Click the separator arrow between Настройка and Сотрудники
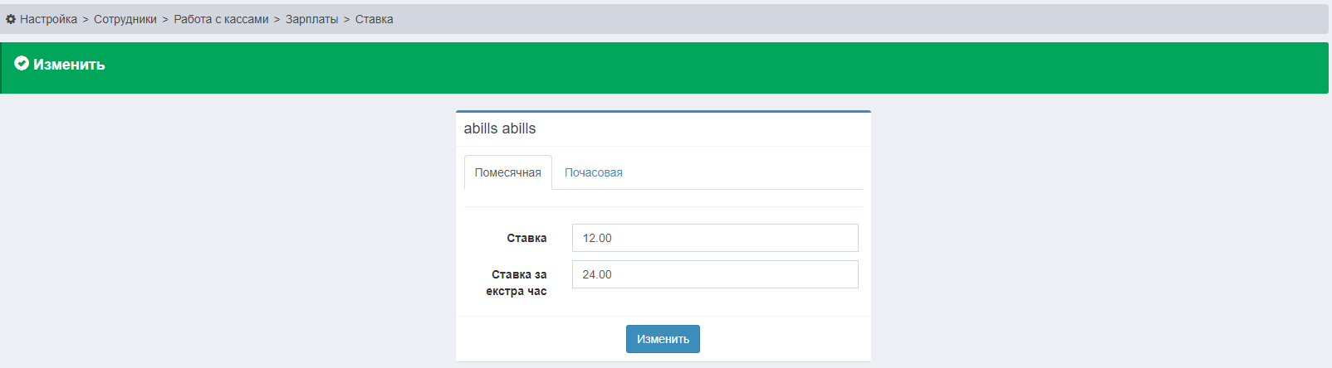The height and width of the screenshot is (368, 1332). (x=86, y=19)
